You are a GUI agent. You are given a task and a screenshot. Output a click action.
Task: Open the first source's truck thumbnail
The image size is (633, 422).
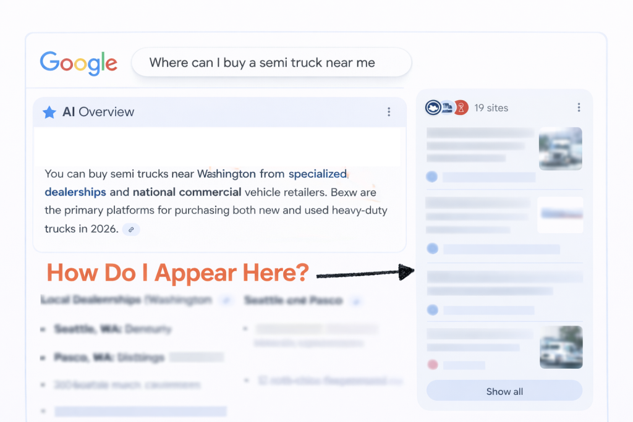click(x=560, y=148)
